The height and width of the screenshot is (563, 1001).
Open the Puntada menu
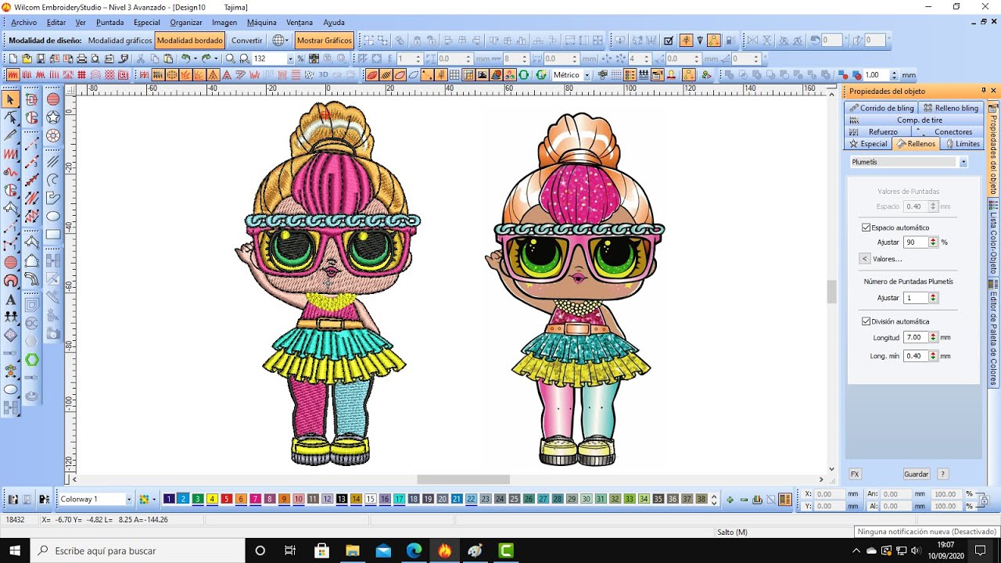[110, 23]
